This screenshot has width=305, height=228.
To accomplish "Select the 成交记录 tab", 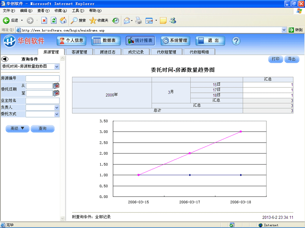I will coord(136,52).
